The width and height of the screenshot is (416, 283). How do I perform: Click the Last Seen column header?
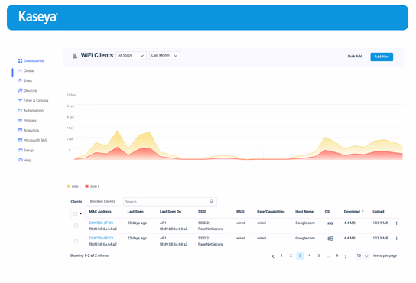135,212
